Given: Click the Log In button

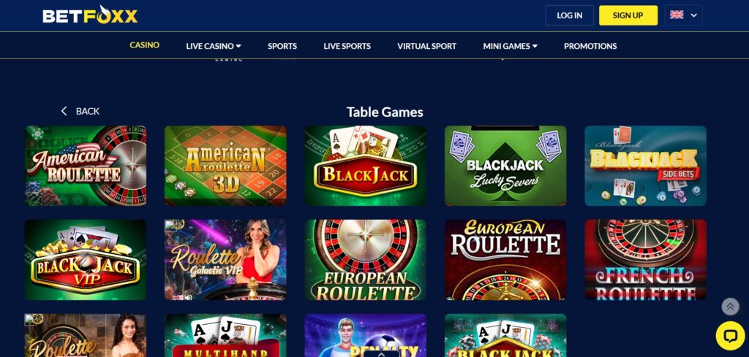Looking at the screenshot, I should (x=569, y=15).
